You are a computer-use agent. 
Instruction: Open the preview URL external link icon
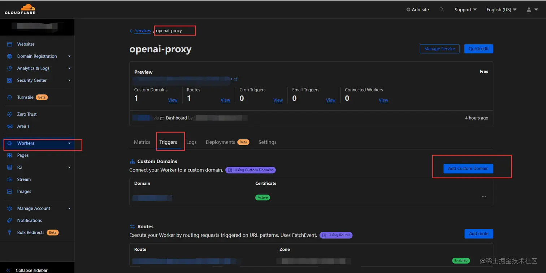tap(235, 79)
